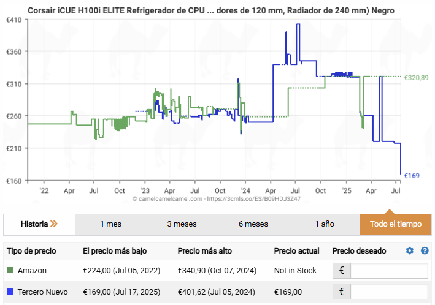Click the Precio actual column header
This screenshot has width=435, height=305.
coord(296,251)
